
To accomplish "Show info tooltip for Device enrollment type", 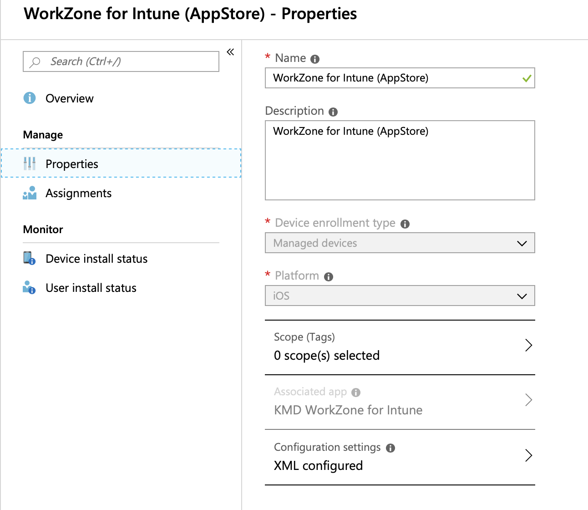I will coord(405,224).
